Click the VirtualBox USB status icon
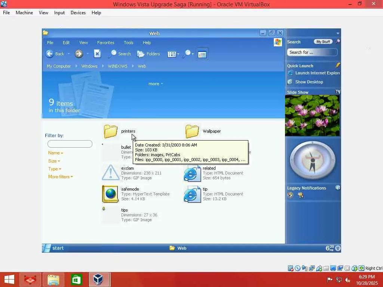 click(319, 268)
